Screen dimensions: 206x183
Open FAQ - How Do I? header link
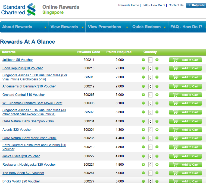point(154,5)
